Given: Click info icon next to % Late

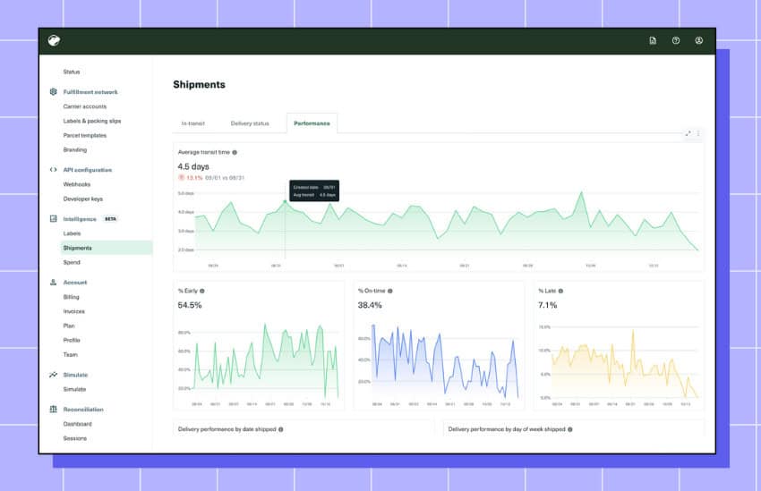Looking at the screenshot, I should coord(560,291).
